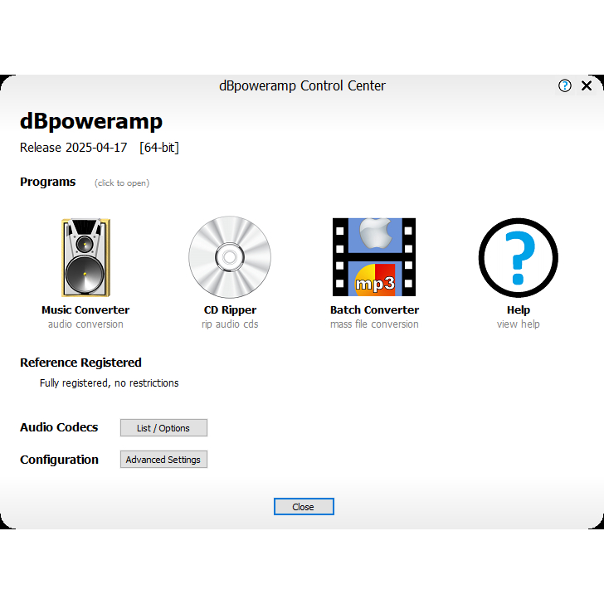Click the "view help" subtitle
The image size is (604, 604).
coord(518,324)
